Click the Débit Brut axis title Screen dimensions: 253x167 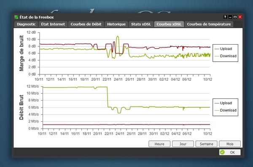(x=22, y=107)
